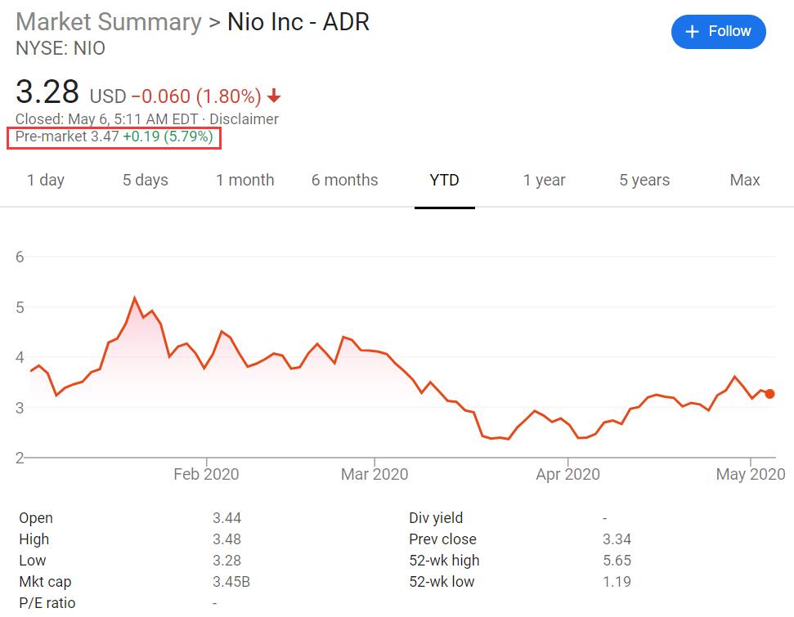Select the 5 days chart range

(145, 180)
